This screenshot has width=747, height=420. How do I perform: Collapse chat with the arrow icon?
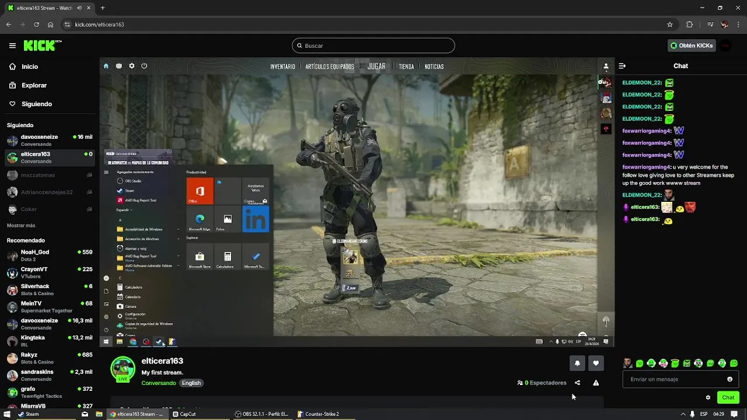(x=622, y=66)
